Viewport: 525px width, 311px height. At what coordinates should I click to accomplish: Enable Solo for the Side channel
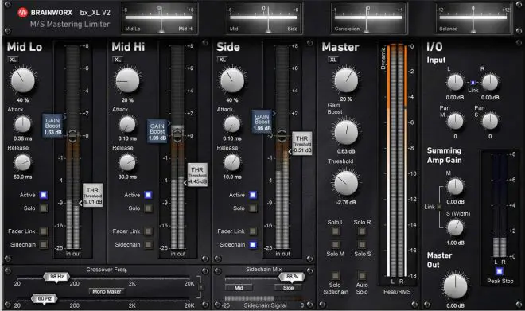tap(253, 208)
